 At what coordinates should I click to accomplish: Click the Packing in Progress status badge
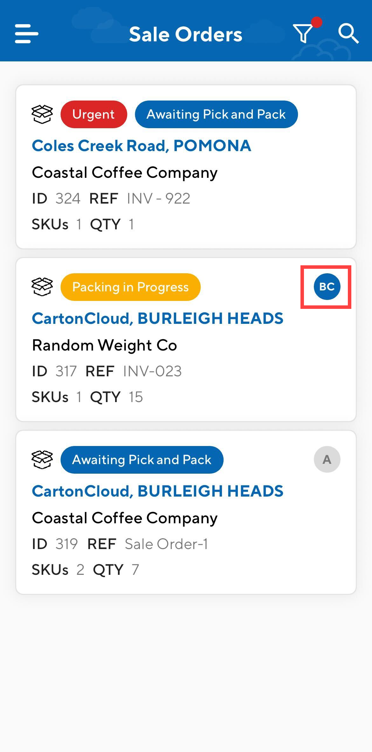pos(130,287)
